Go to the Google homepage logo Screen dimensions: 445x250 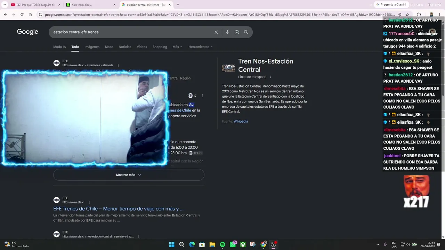pyautogui.click(x=27, y=32)
